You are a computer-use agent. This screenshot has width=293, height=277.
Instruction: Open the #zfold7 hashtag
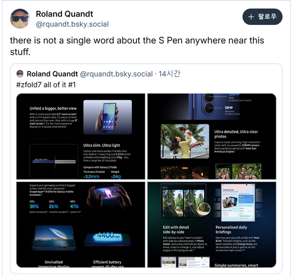click(29, 85)
